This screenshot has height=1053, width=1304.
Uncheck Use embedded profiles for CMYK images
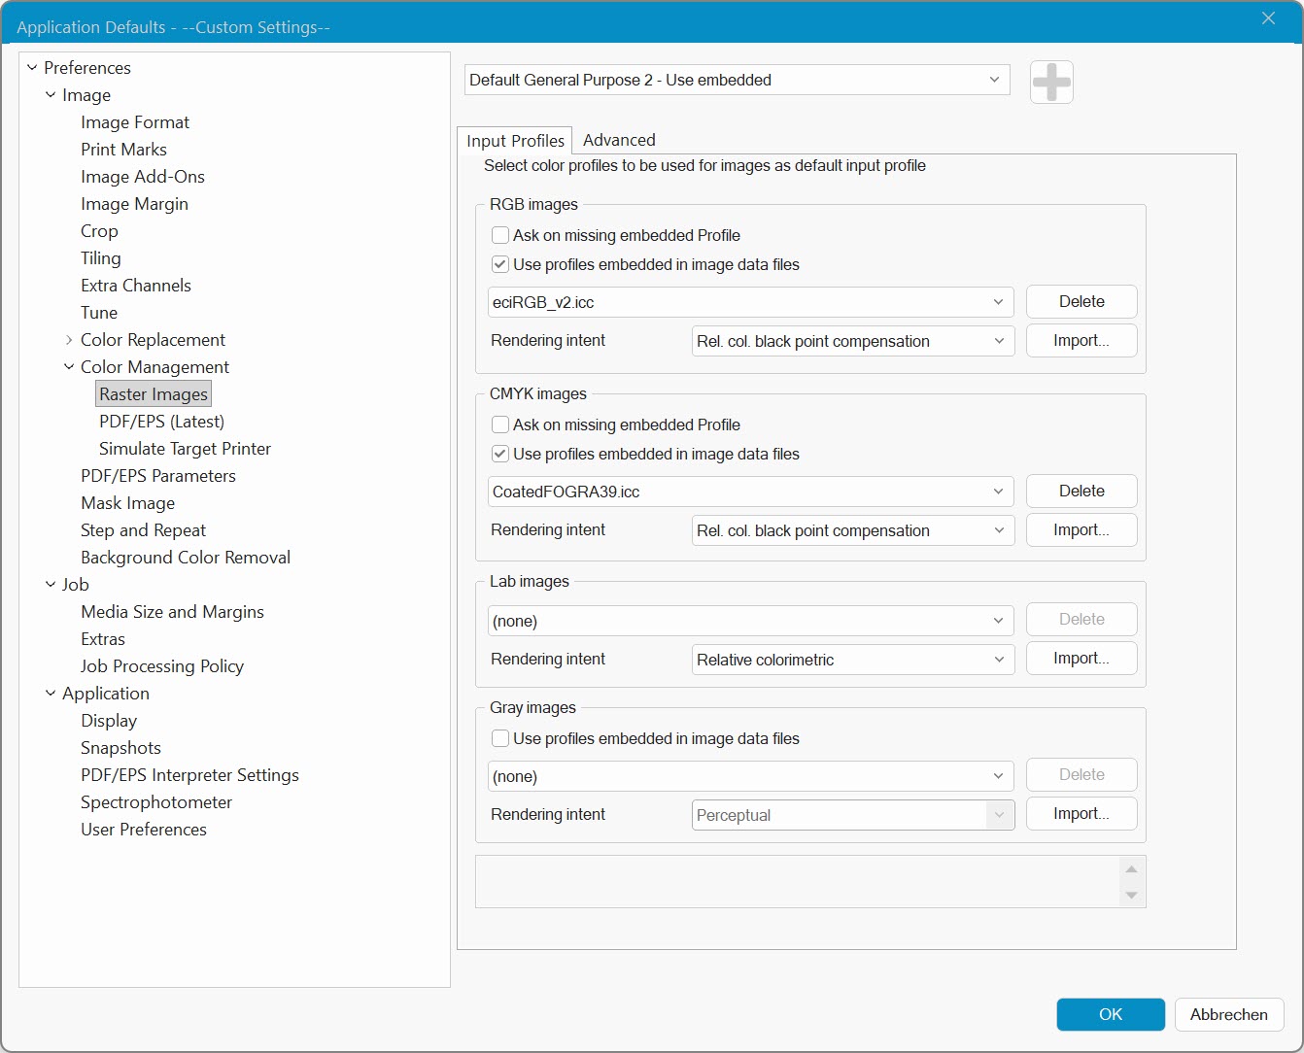coord(500,454)
